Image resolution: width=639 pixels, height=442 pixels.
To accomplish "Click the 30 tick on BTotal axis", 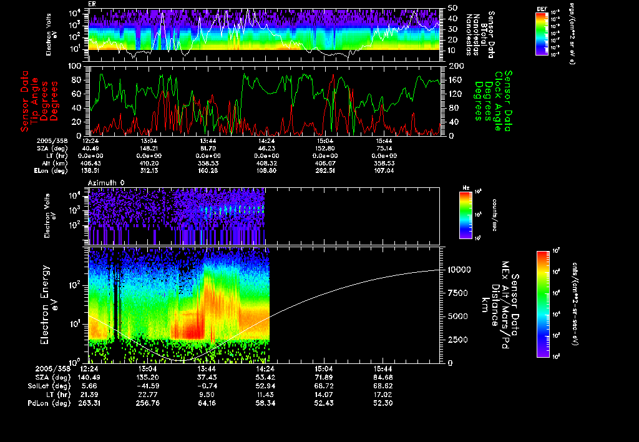I will pyautogui.click(x=452, y=29).
